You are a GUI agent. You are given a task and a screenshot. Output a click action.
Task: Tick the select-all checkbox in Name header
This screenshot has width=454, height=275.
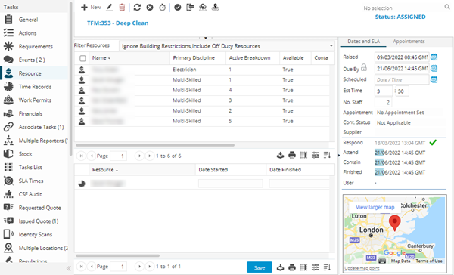point(82,58)
